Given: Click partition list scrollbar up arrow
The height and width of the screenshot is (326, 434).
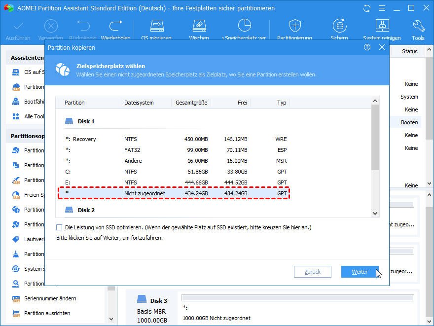Looking at the screenshot, I should pos(375,101).
